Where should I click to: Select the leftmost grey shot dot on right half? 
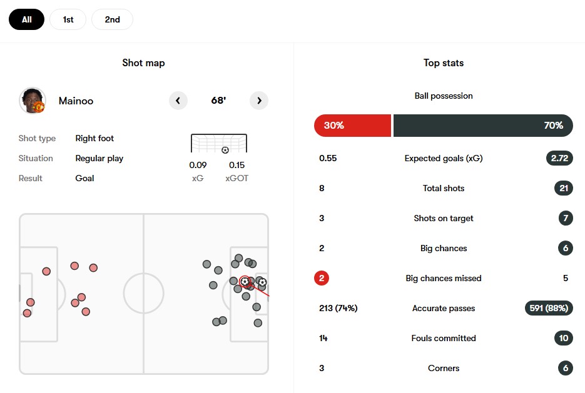point(206,264)
